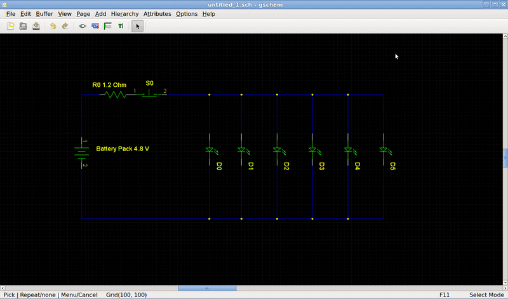Open the View menu

pos(65,14)
